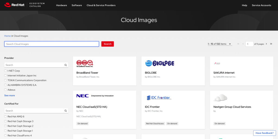278x139 pixels.
Task: Open Cloud & Service Providers menu
Action: click(x=101, y=5)
